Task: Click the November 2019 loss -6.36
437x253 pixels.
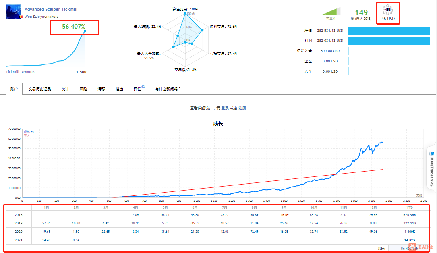Action: (x=343, y=223)
